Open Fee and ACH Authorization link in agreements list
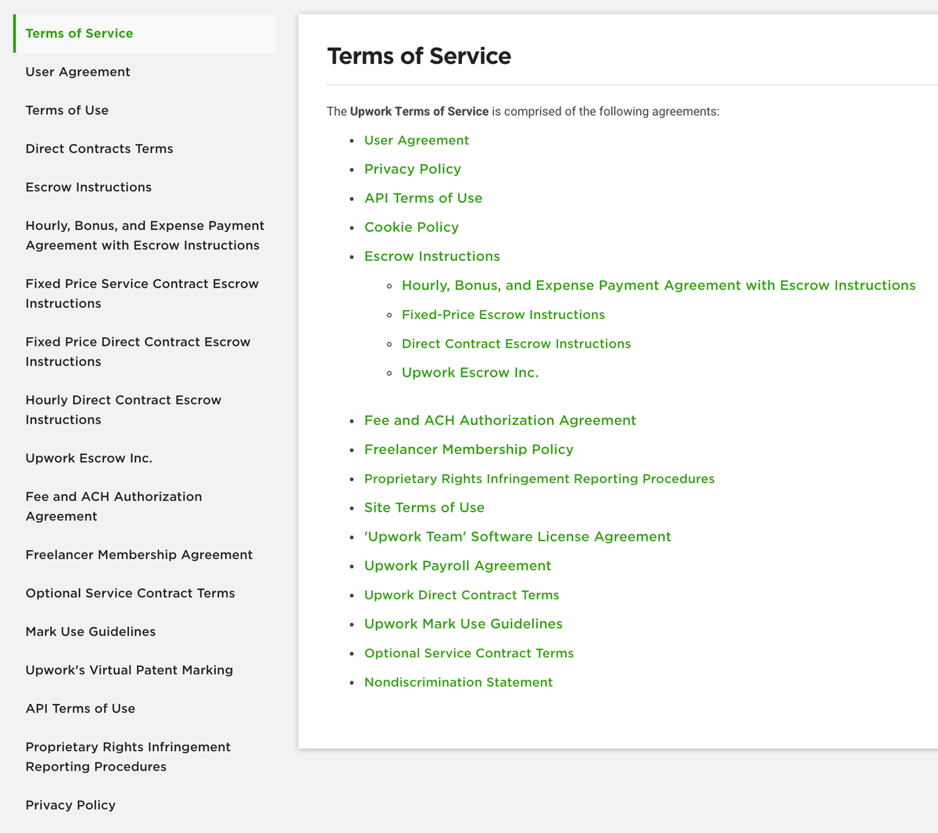Image resolution: width=938 pixels, height=833 pixels. click(x=500, y=420)
